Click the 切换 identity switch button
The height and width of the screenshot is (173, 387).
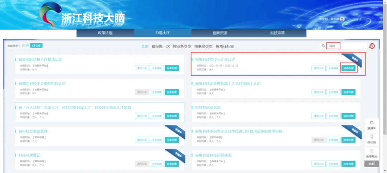(36, 45)
